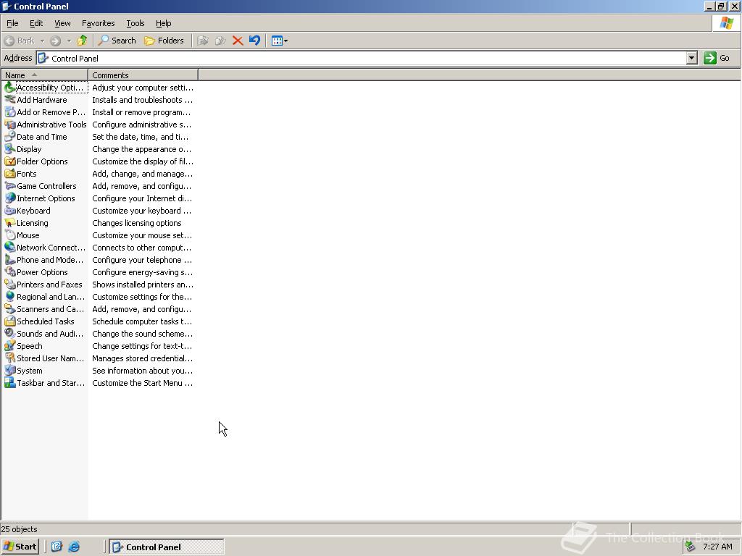Select the Folder Options icon
Image resolution: width=742 pixels, height=556 pixels.
(x=10, y=161)
